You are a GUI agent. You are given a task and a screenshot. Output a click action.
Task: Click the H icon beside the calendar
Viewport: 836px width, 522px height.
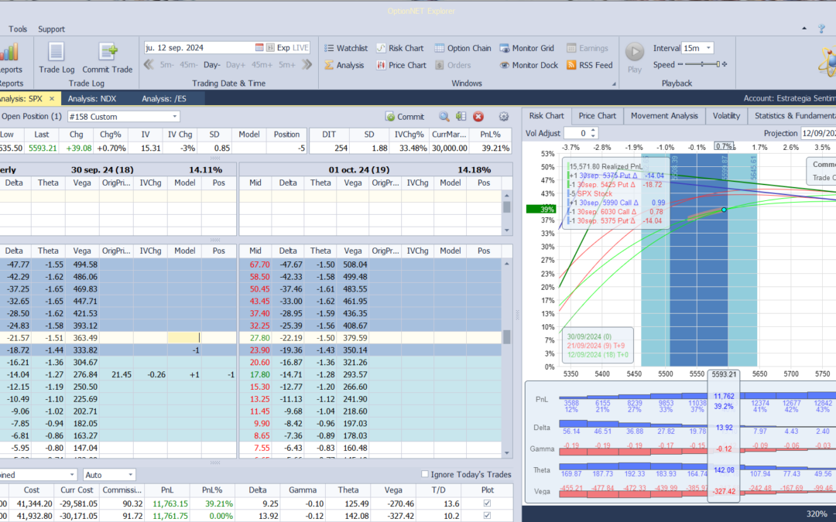[270, 47]
